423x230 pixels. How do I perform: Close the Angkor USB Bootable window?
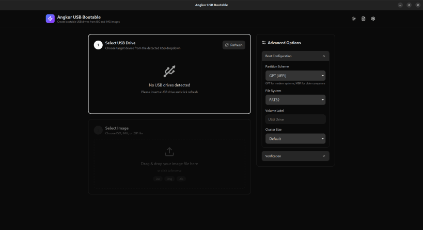tap(418, 5)
